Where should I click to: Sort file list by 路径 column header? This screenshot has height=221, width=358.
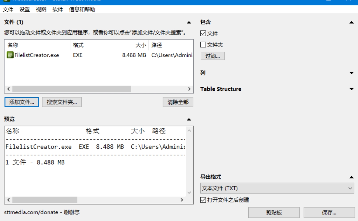(171, 45)
